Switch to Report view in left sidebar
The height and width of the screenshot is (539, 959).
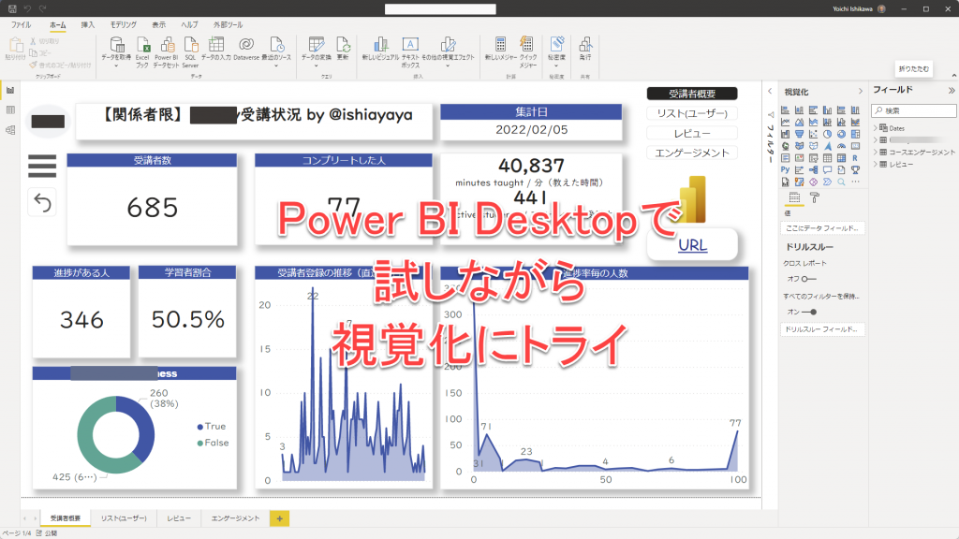[x=10, y=90]
